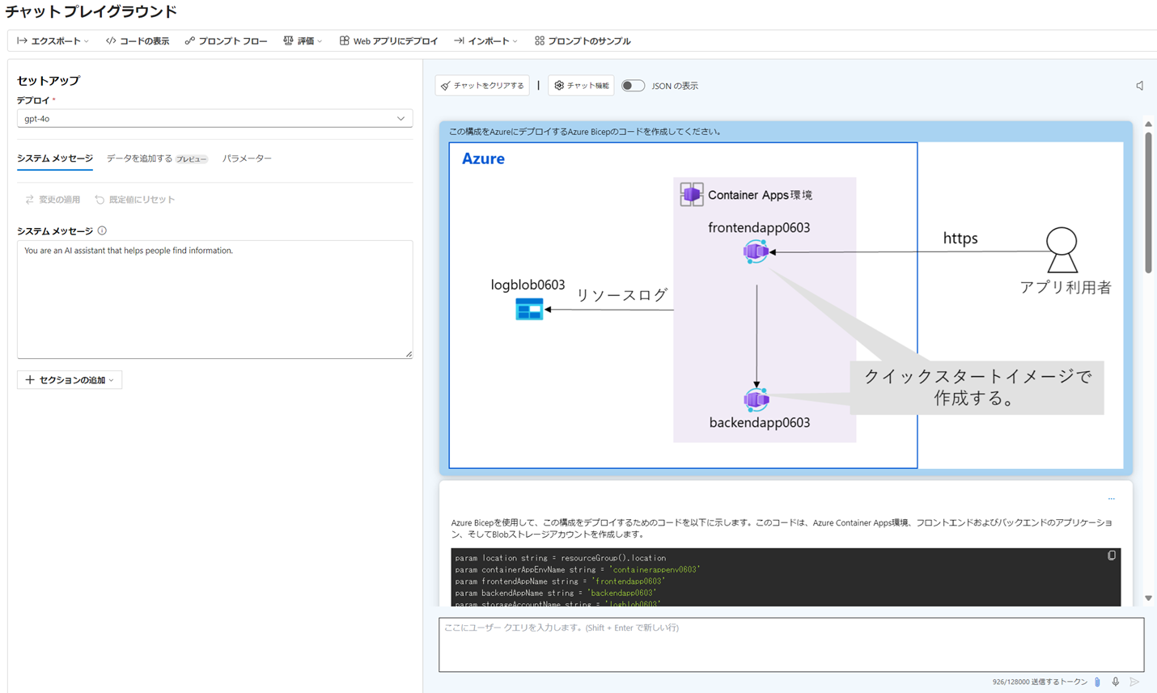Click チャットをクリアする button label
This screenshot has width=1157, height=693.
tap(489, 86)
